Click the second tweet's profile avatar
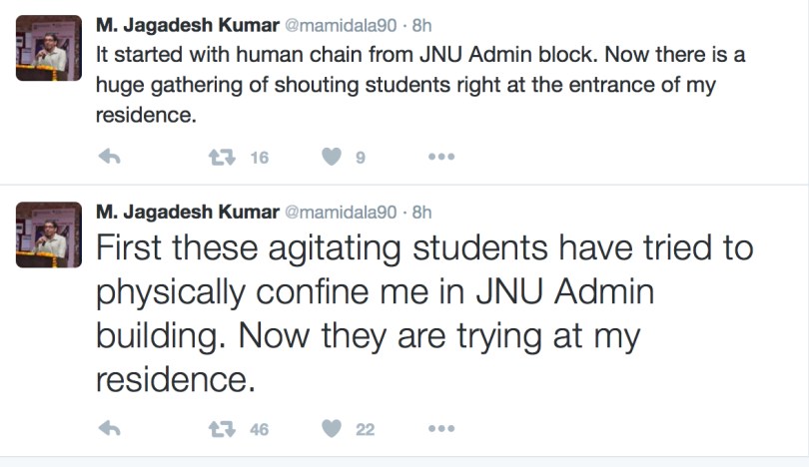809x467 pixels. pos(48,237)
